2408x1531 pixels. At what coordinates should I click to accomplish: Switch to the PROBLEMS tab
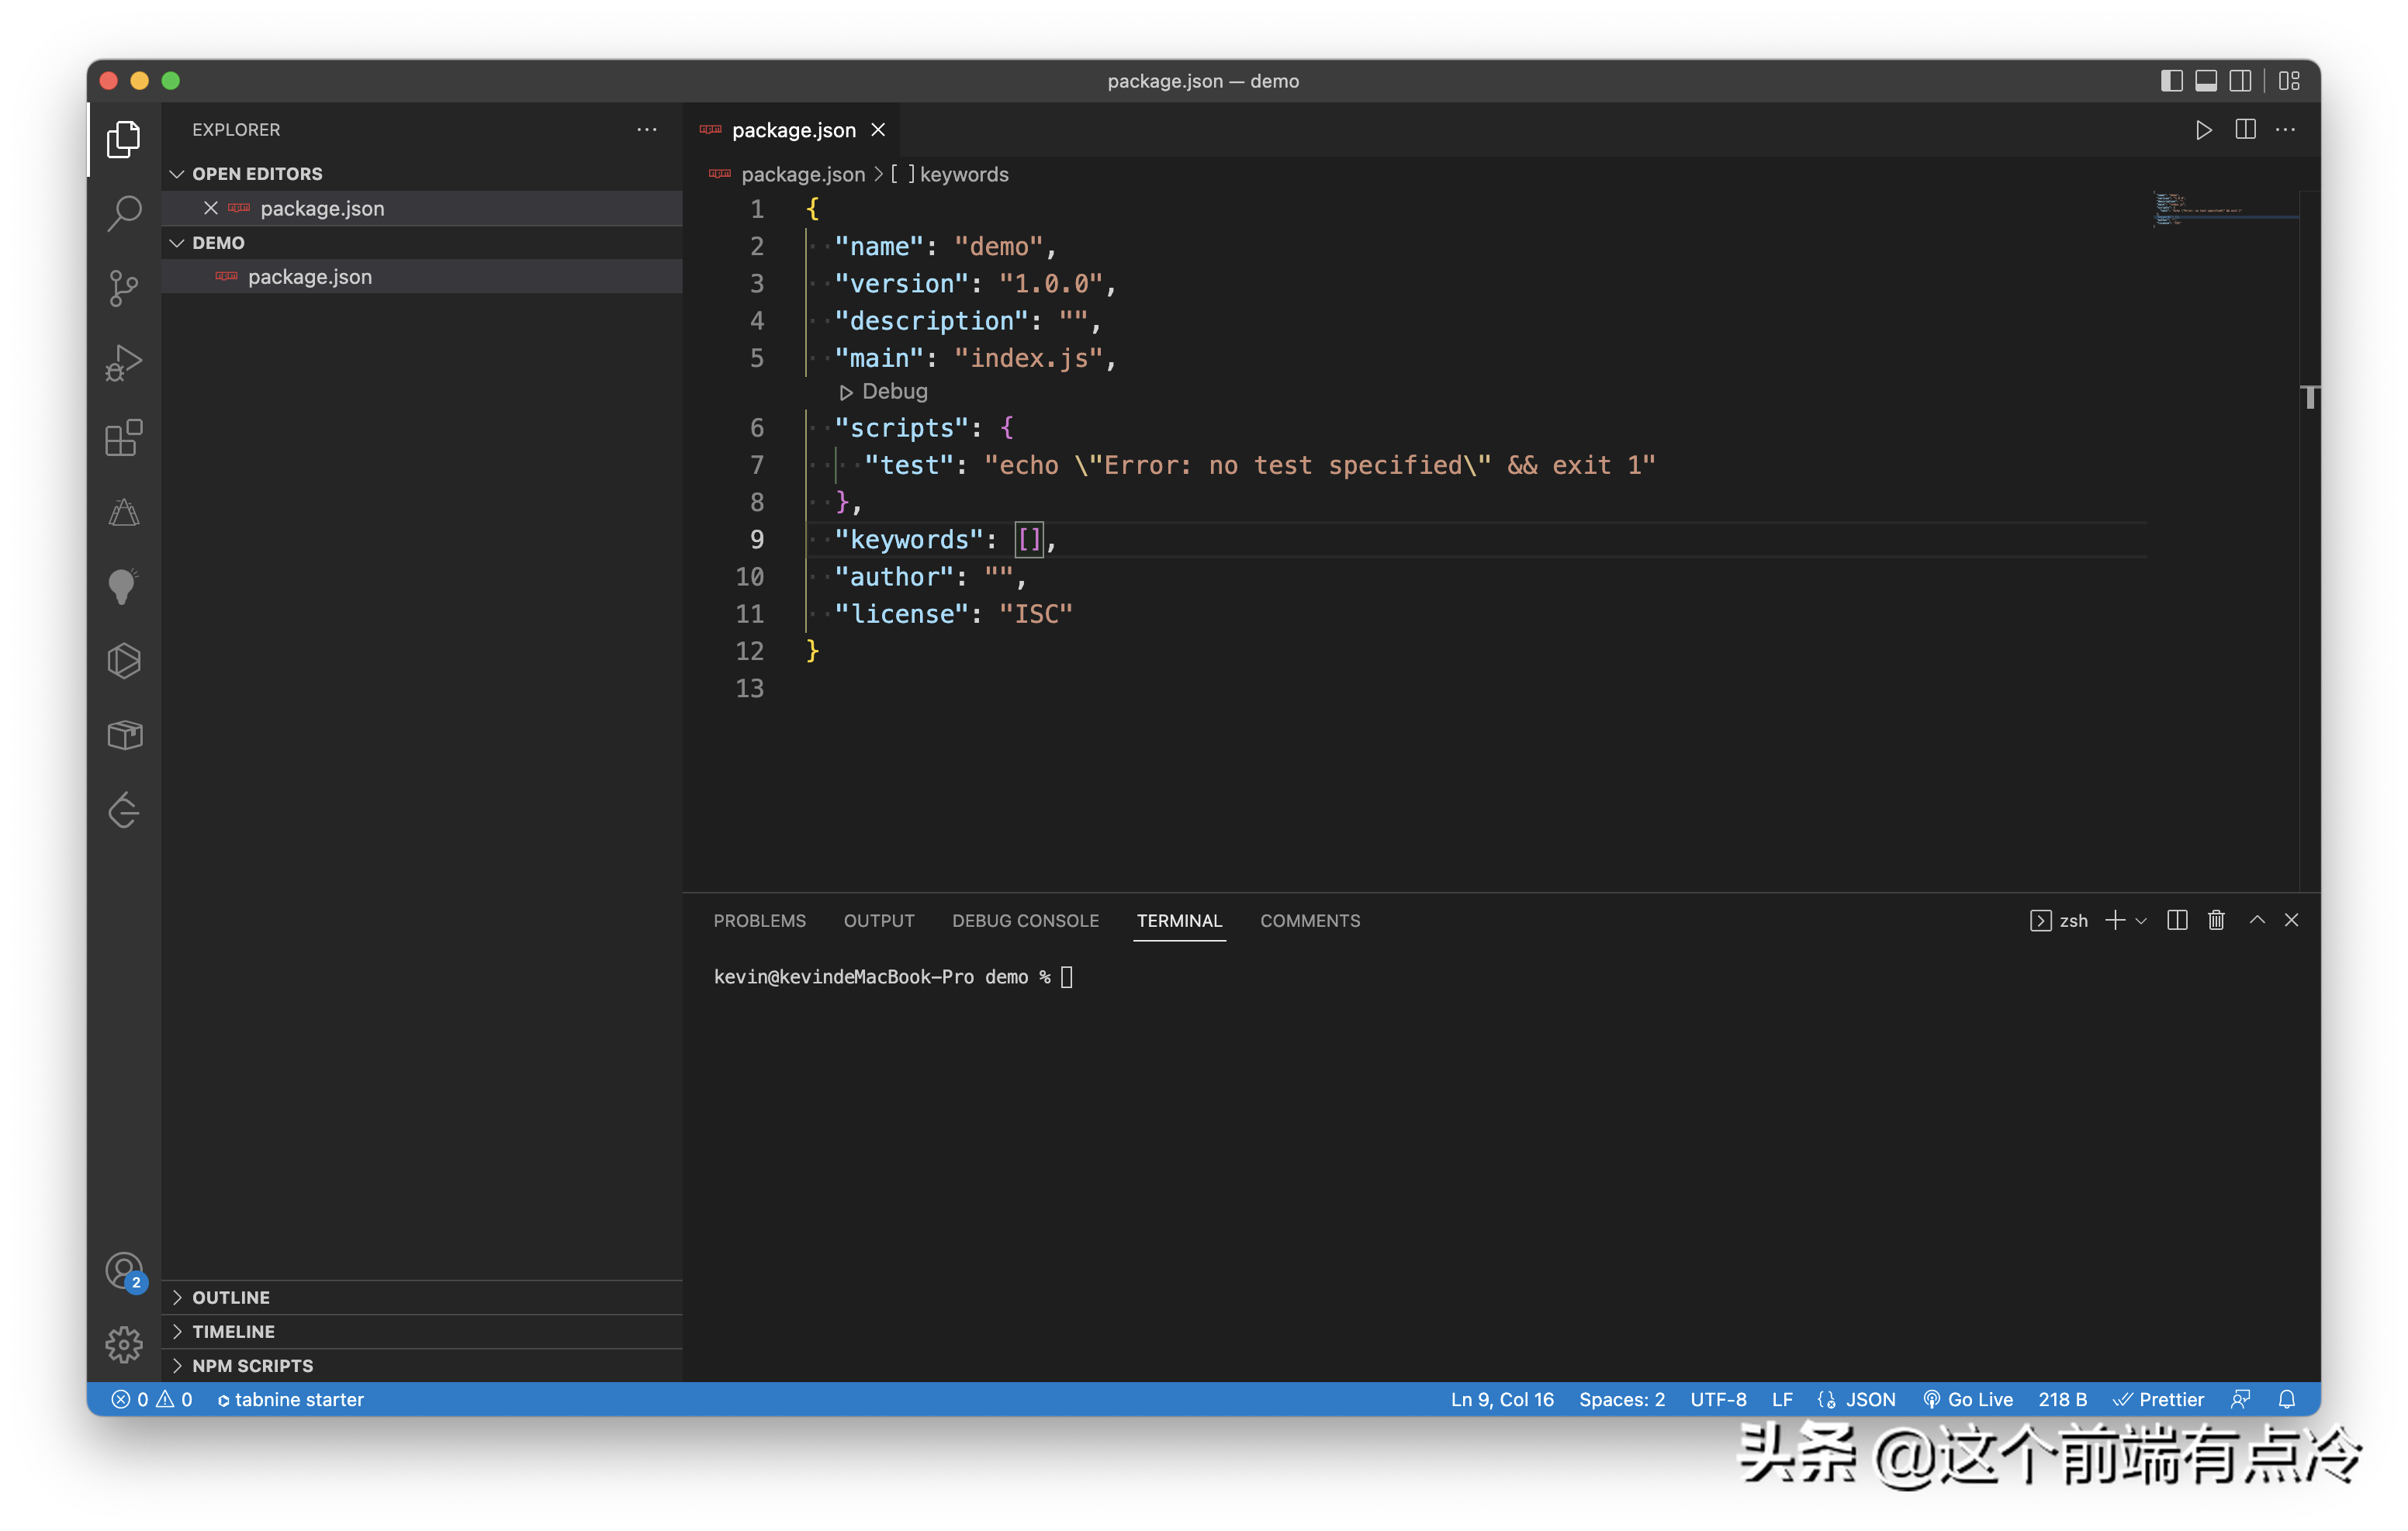click(759, 920)
